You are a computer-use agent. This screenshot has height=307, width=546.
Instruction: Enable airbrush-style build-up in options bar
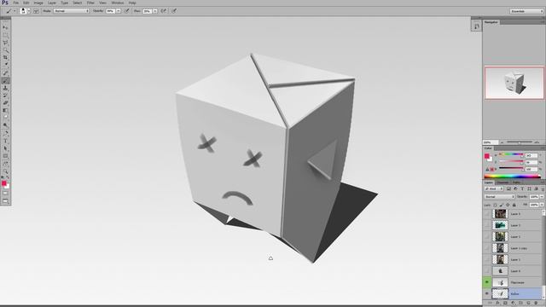click(164, 11)
